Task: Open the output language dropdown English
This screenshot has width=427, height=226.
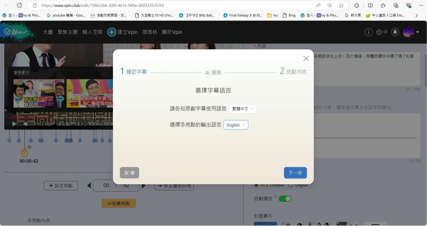Action: tap(236, 125)
